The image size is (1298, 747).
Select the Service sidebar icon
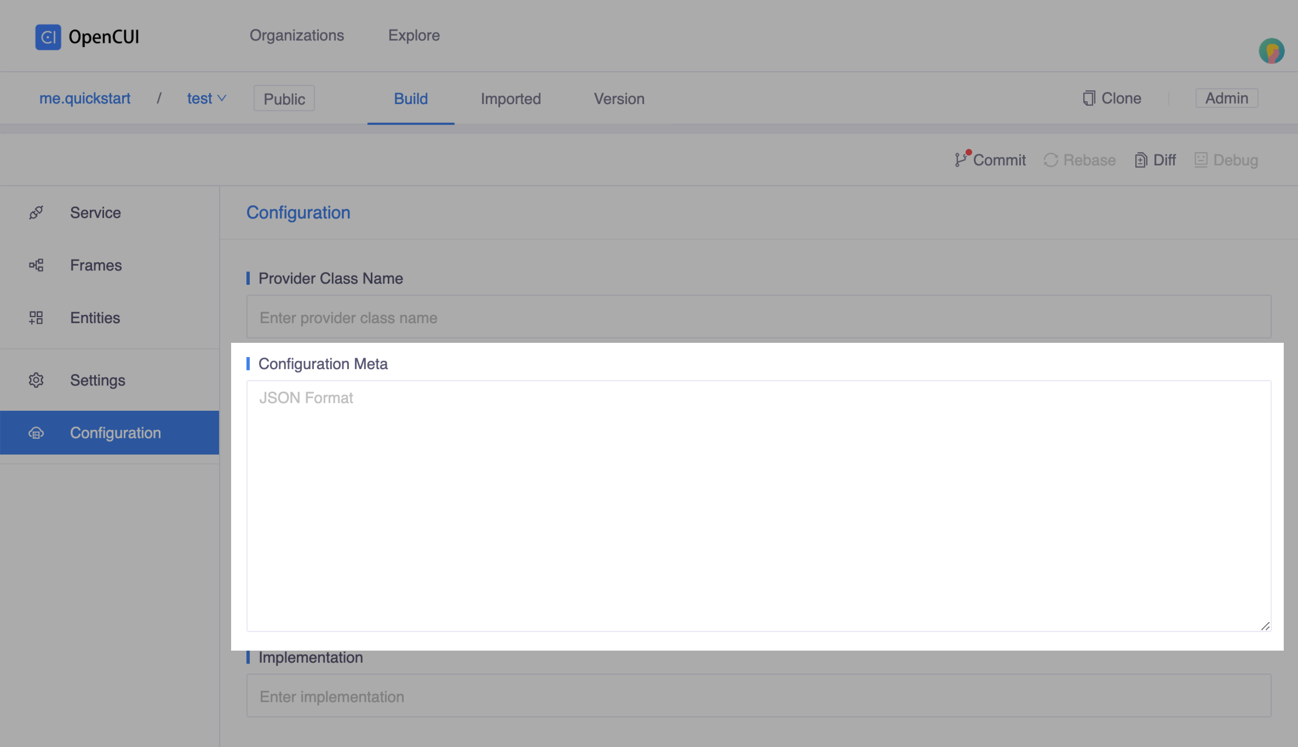click(x=36, y=212)
